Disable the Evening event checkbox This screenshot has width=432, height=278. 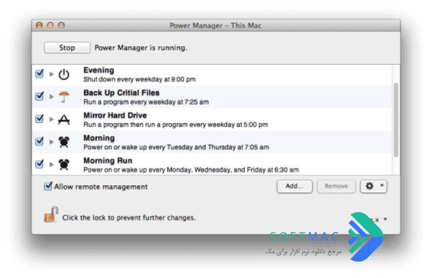40,74
